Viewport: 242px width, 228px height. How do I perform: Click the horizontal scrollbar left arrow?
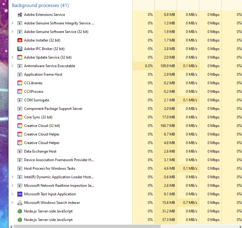click(11, 226)
